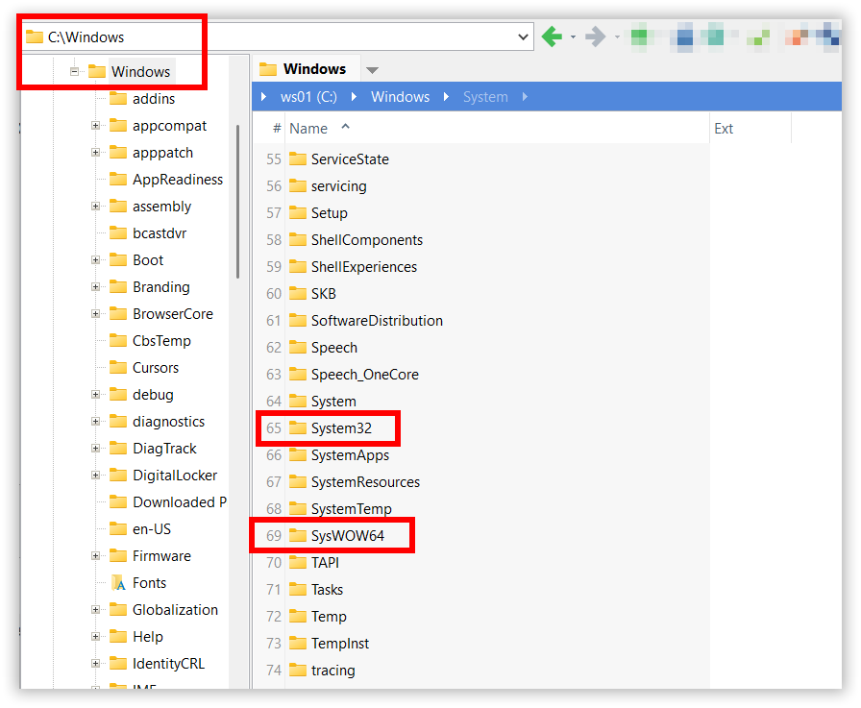Select en-US in the folder tree

[x=152, y=529]
